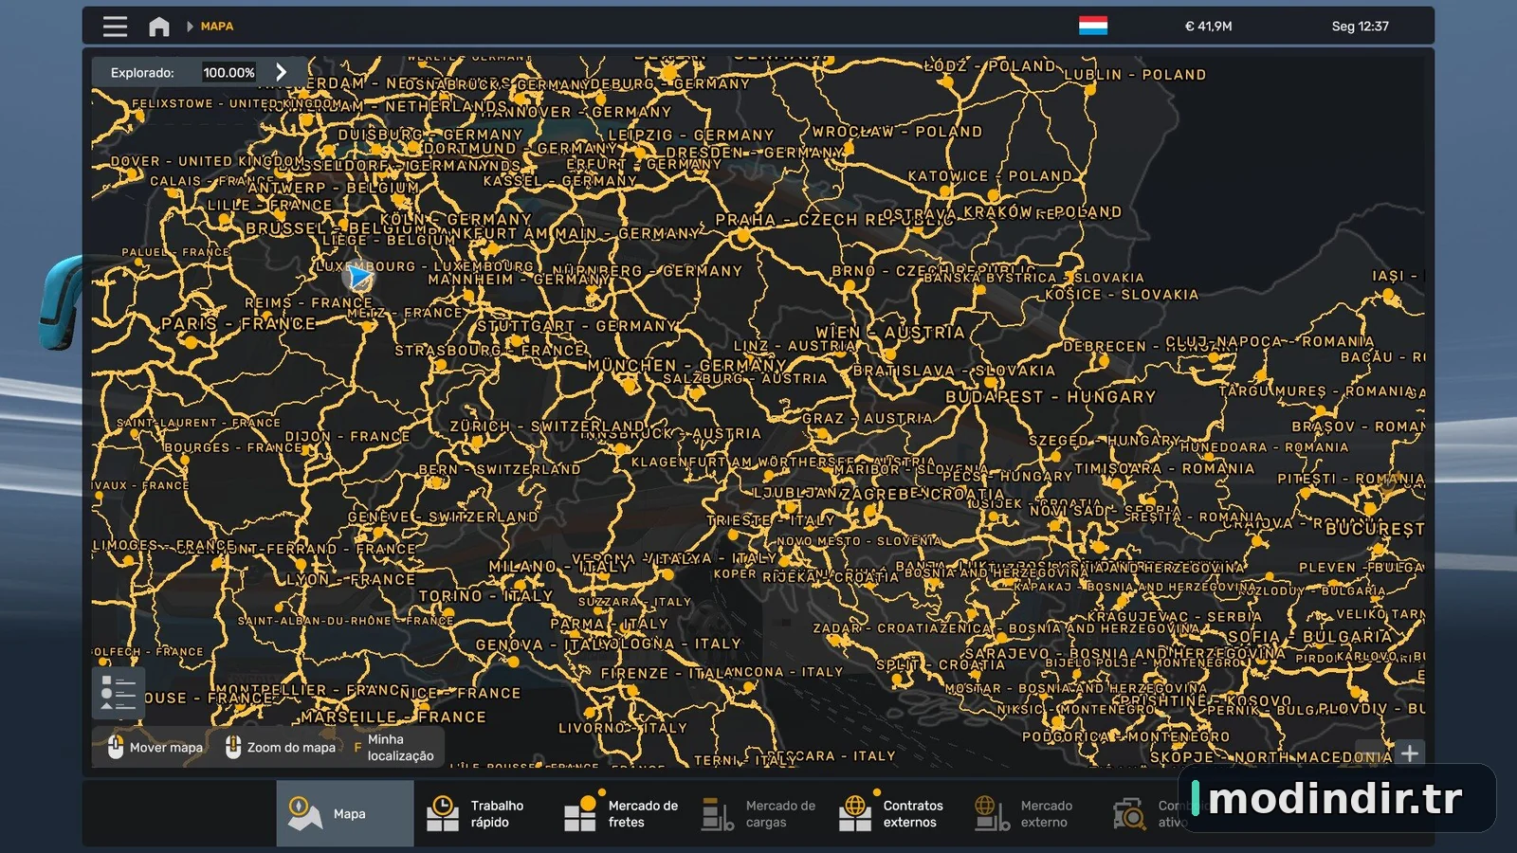Click the DIJON - FRANCE map label
Image resolution: width=1517 pixels, height=853 pixels.
coord(348,437)
